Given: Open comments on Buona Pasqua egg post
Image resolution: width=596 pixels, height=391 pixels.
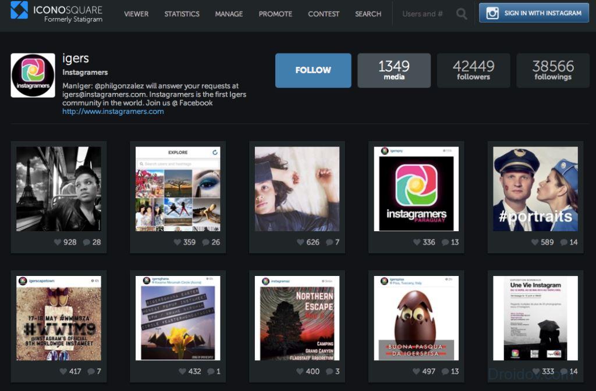Looking at the screenshot, I should coord(445,372).
